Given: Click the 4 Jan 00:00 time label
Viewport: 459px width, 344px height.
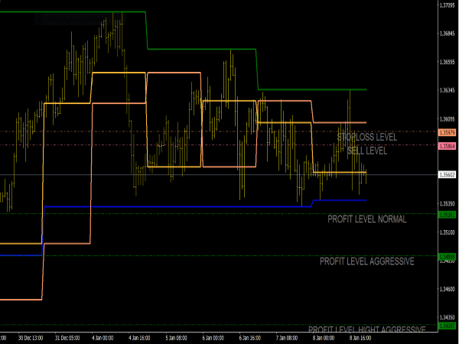Looking at the screenshot, I should [103, 337].
